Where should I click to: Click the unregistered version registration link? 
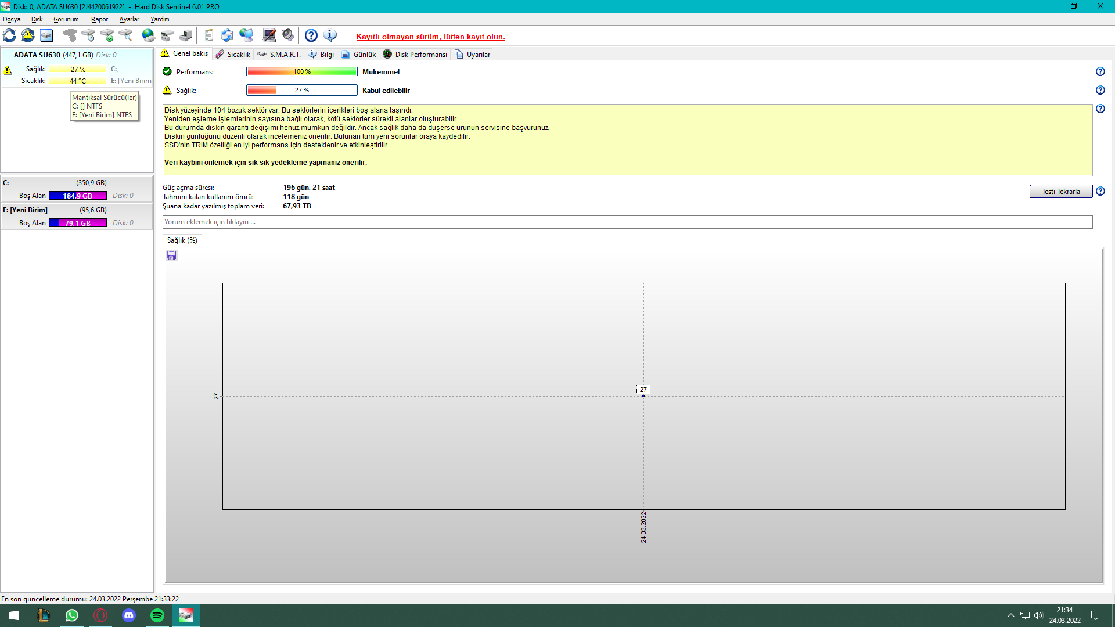[x=430, y=37]
